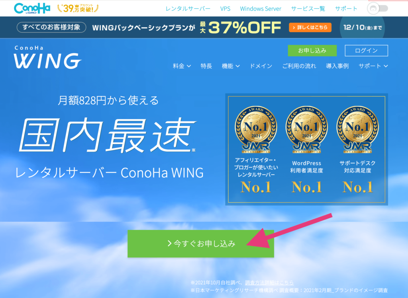408x298 pixels.
Task: Click the WordPress satisfaction No.1 medal
Action: [x=306, y=129]
